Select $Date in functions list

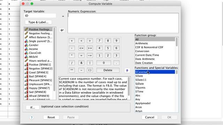tap(155, 76)
